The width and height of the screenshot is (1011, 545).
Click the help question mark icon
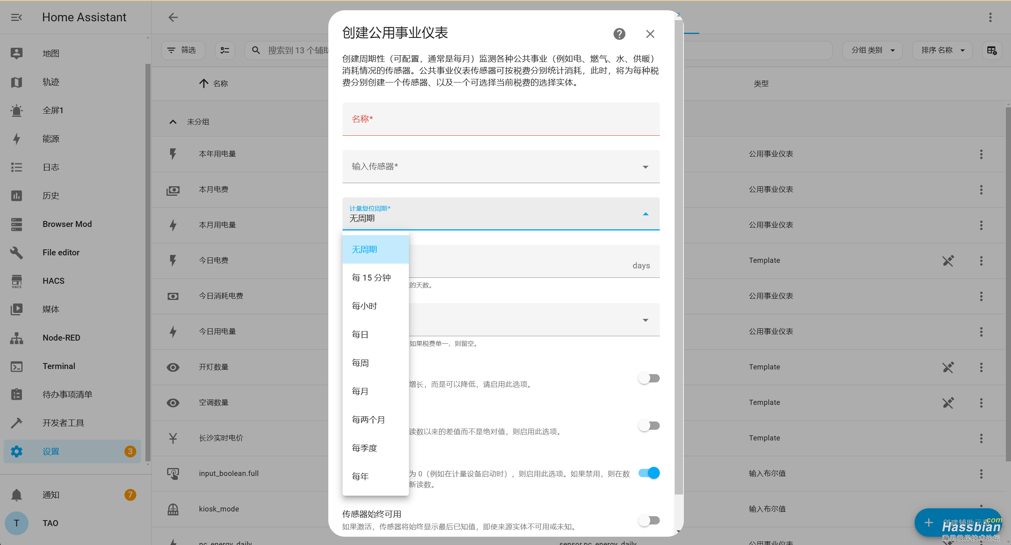tap(619, 34)
